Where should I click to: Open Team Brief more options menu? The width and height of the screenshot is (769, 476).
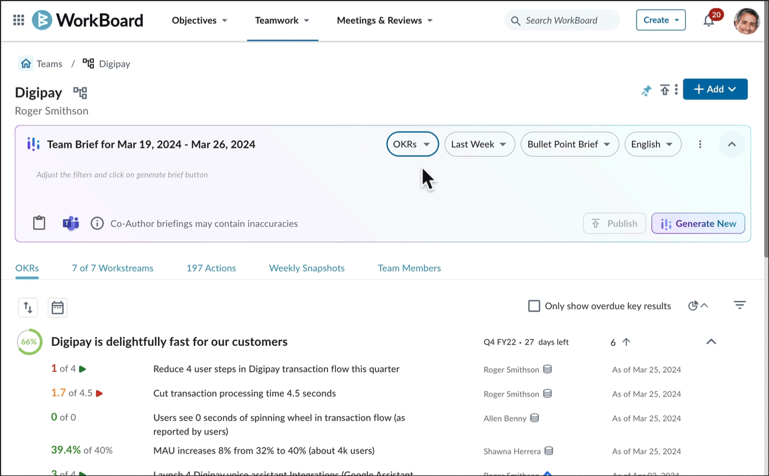700,144
